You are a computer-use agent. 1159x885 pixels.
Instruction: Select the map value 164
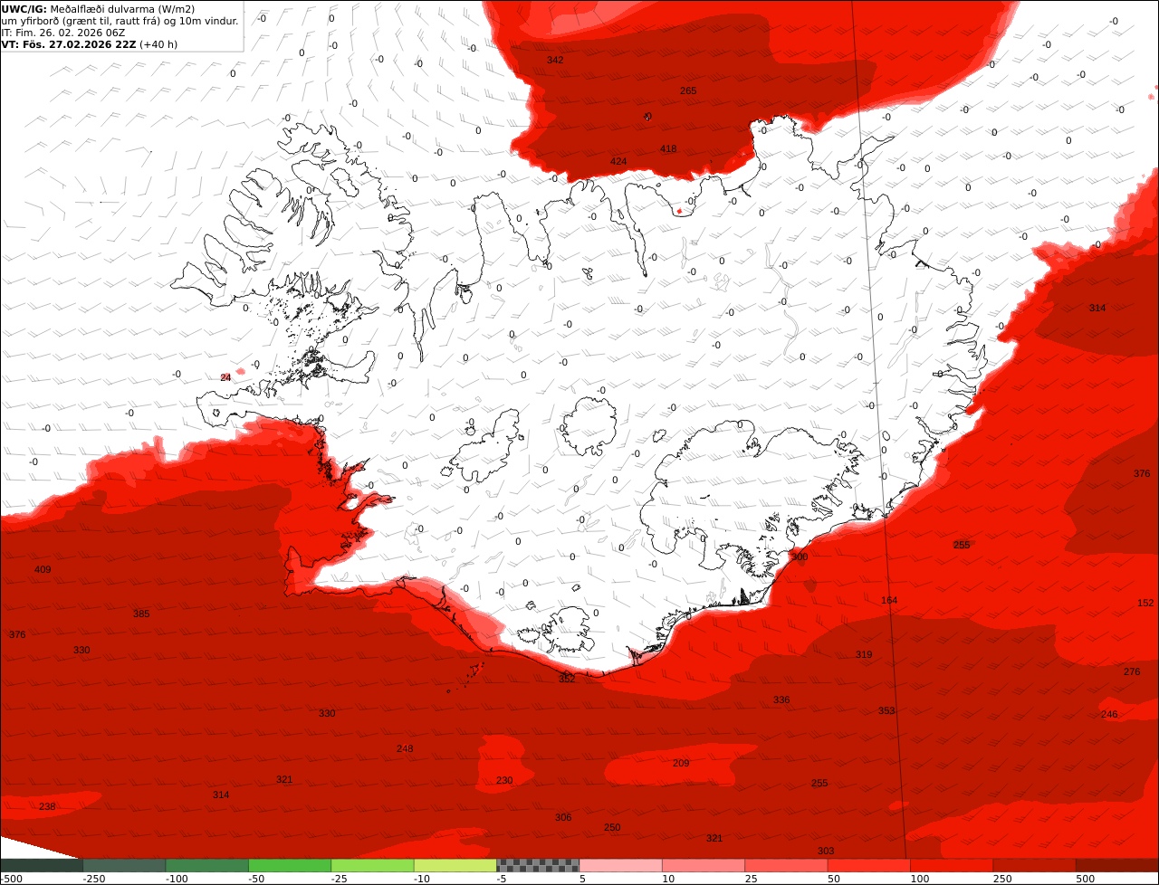[889, 600]
